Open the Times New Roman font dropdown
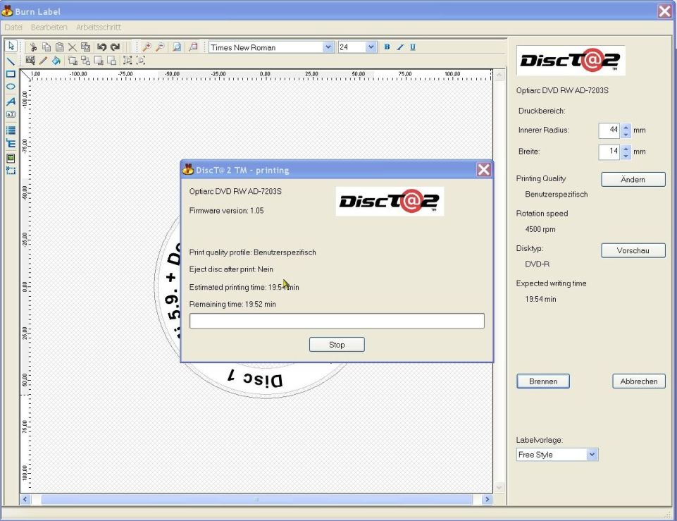The height and width of the screenshot is (521, 677). pyautogui.click(x=328, y=47)
